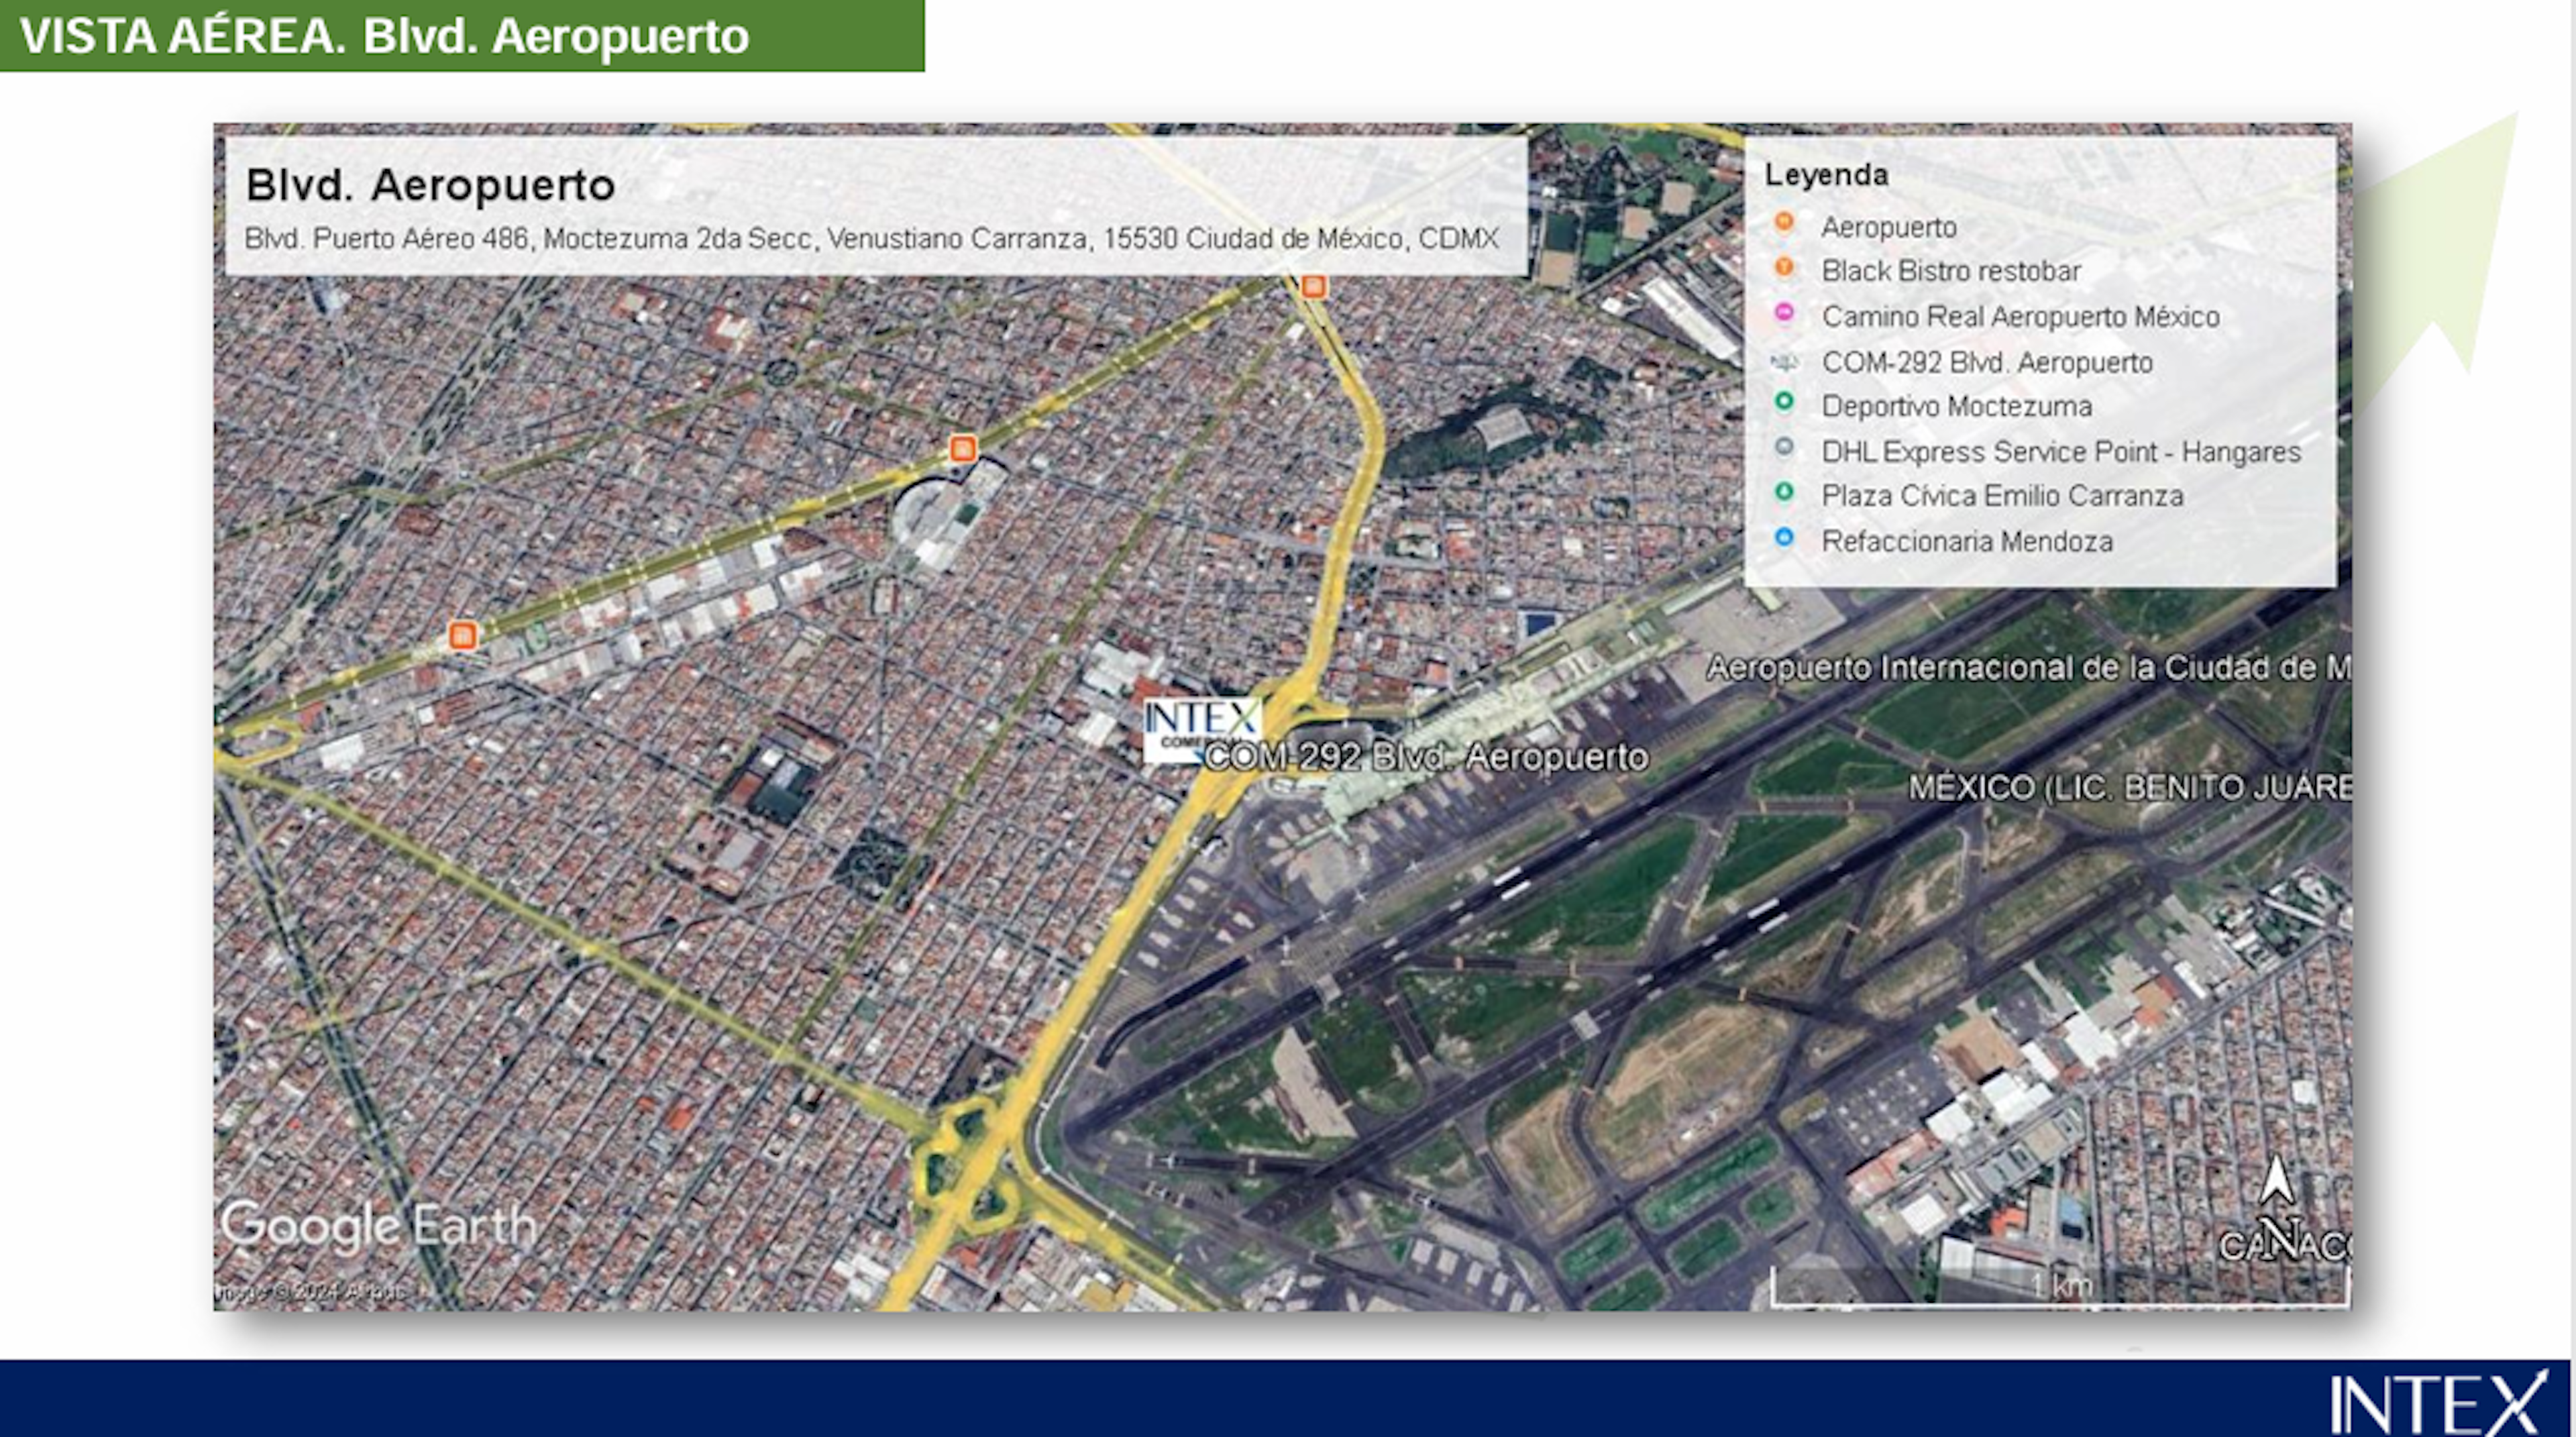Click the green Deportivo Moctezuma legend icon
Image resolution: width=2576 pixels, height=1437 pixels.
(1784, 402)
